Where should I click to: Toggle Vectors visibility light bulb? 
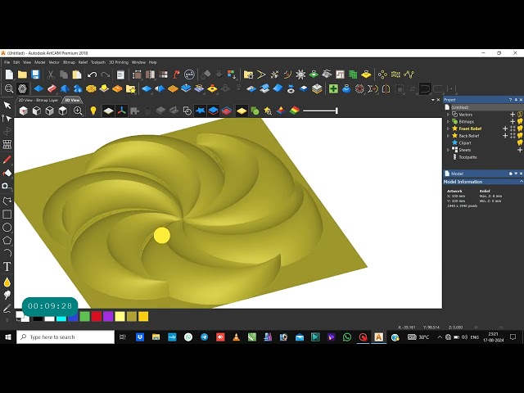520,115
